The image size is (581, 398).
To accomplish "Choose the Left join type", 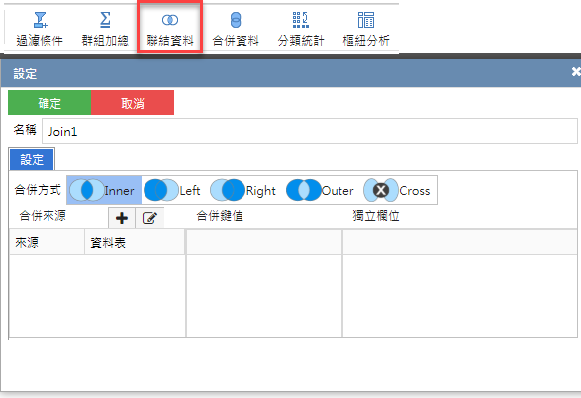I will (172, 190).
